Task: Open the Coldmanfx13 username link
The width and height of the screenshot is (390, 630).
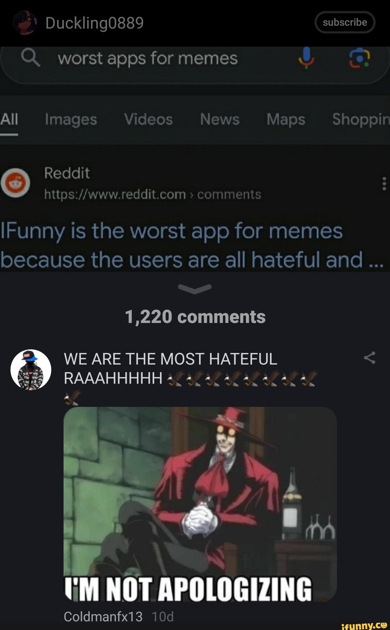Action: tap(103, 617)
